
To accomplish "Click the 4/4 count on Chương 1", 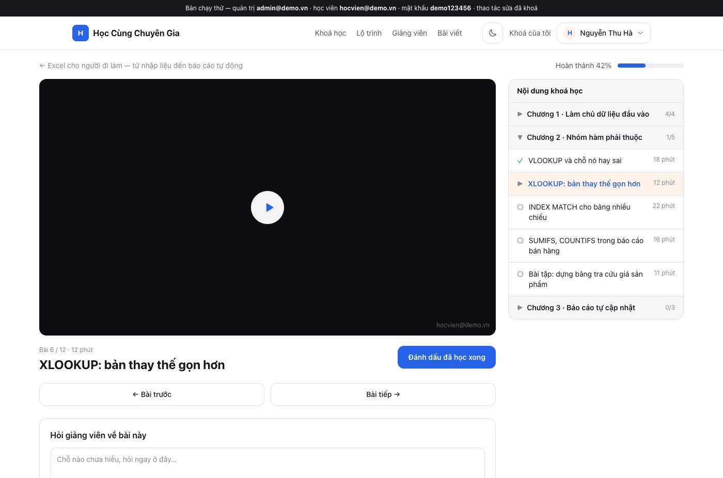I will coord(670,114).
